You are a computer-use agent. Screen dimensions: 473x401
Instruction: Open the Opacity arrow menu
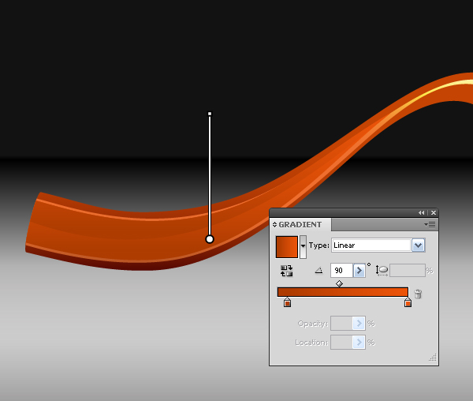click(x=359, y=324)
